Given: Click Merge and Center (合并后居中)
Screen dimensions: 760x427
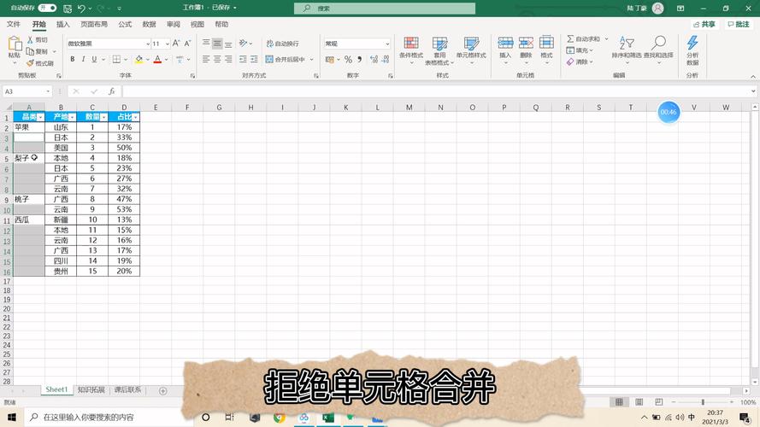Looking at the screenshot, I should pyautogui.click(x=286, y=59).
